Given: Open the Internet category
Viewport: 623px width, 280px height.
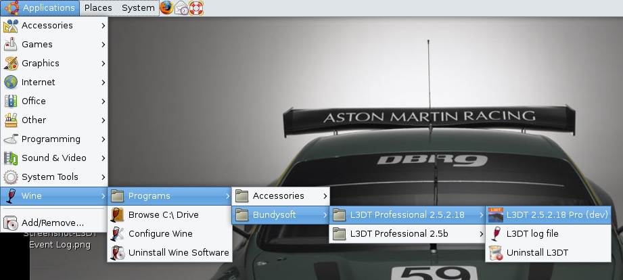Looking at the screenshot, I should pos(39,83).
